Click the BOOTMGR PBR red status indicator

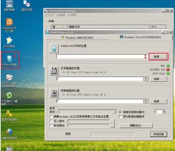tap(168, 69)
